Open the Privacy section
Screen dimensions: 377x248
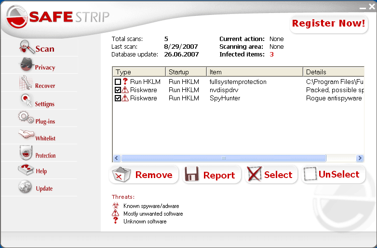[x=45, y=68]
